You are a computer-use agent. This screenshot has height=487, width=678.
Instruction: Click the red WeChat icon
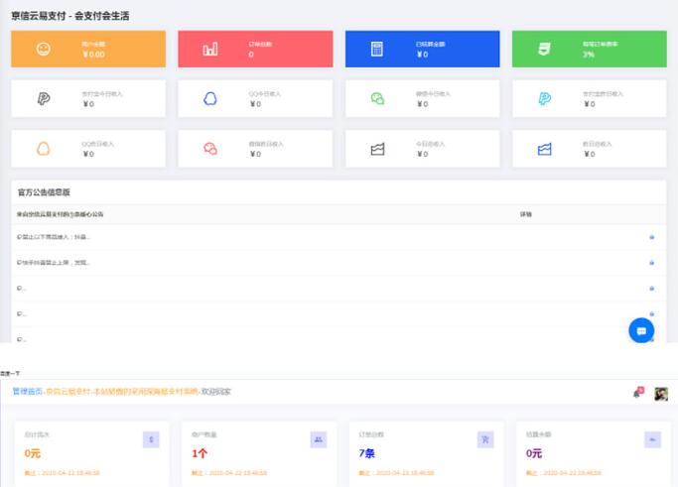(x=210, y=149)
